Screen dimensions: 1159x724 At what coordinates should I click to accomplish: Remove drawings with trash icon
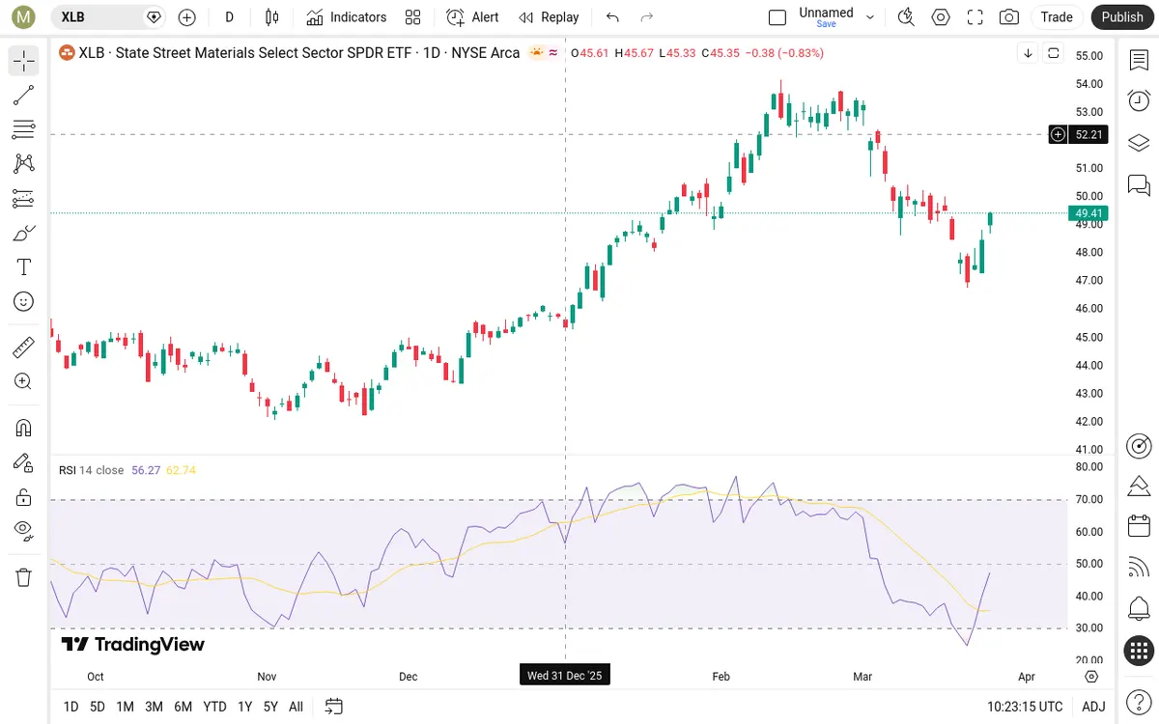(24, 577)
